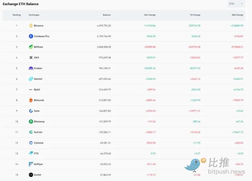Select Binance 24h change 114733.86
This screenshot has width=252, height=181.
pos(150,26)
